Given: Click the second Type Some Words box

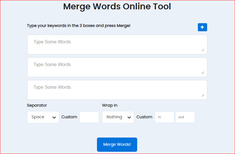Looking at the screenshot, I should [117, 67].
